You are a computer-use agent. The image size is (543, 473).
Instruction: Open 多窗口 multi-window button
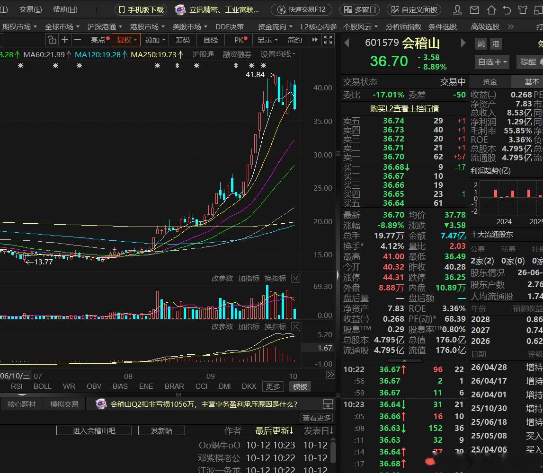click(359, 9)
